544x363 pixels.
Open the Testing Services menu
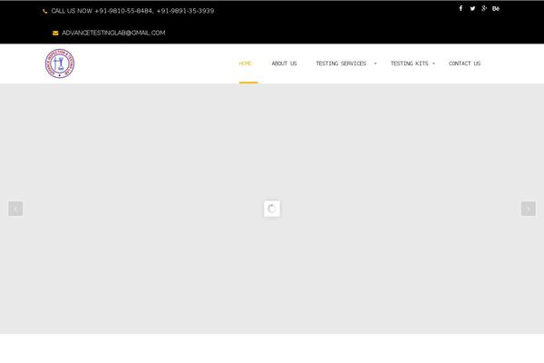pyautogui.click(x=341, y=64)
